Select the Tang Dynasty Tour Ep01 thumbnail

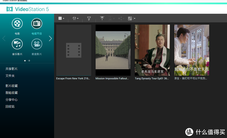(152, 50)
